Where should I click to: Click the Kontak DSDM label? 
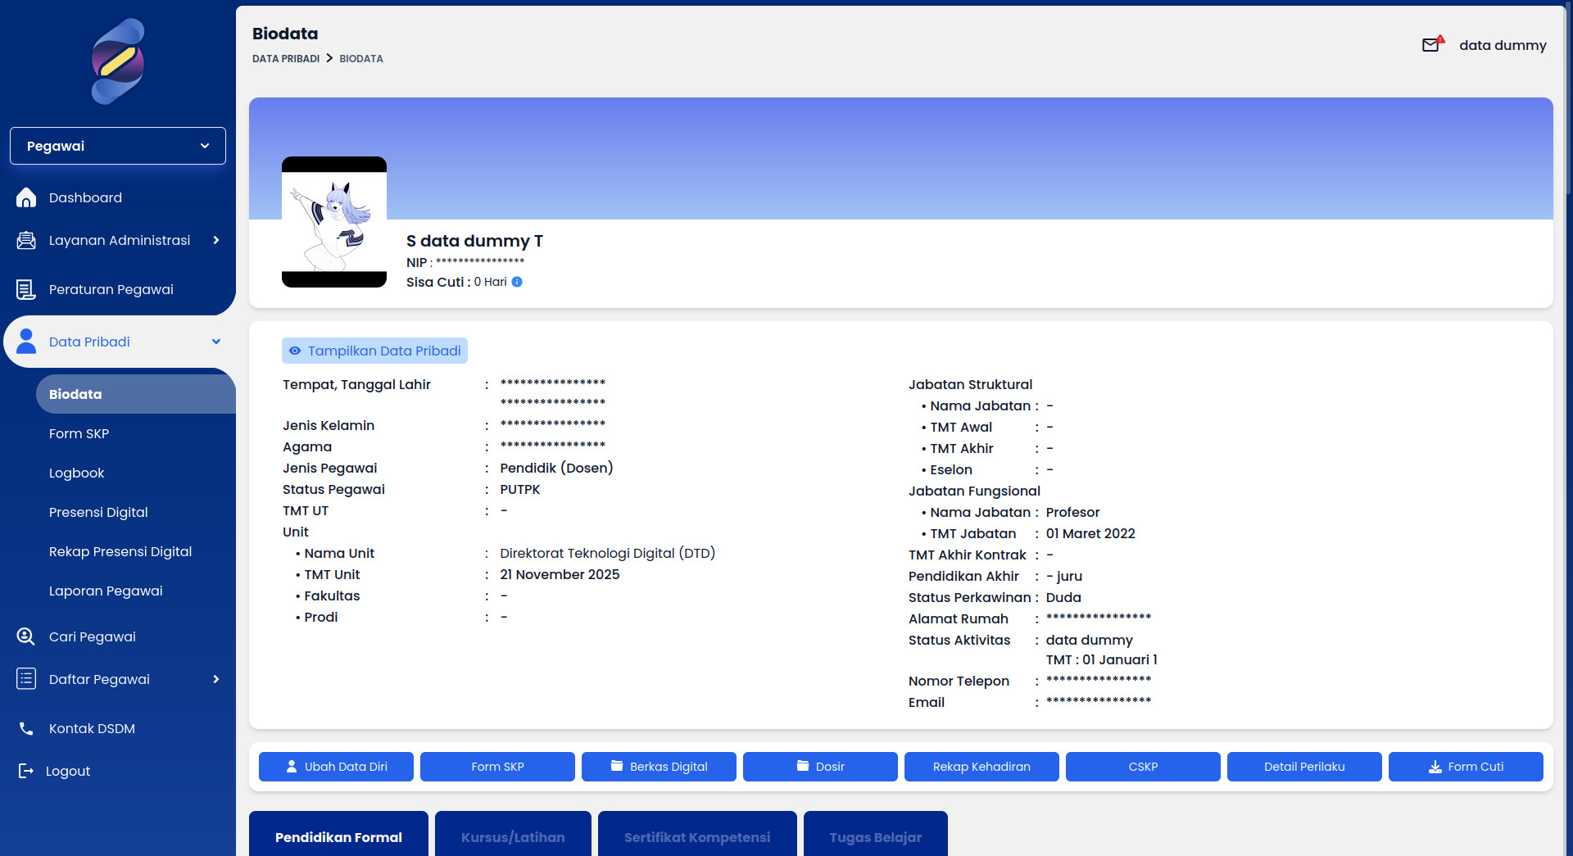tap(92, 728)
